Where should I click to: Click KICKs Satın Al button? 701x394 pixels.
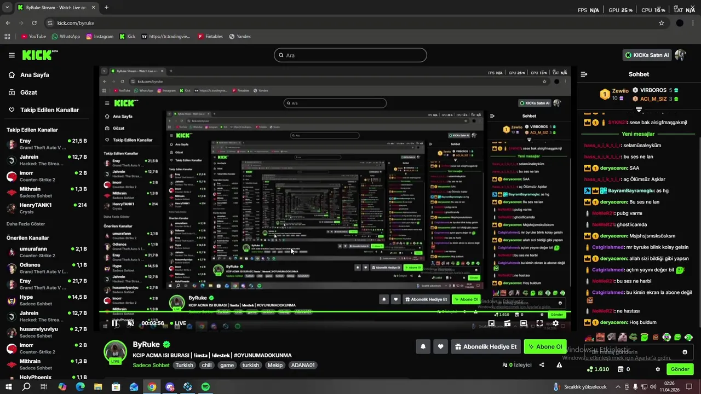click(647, 55)
